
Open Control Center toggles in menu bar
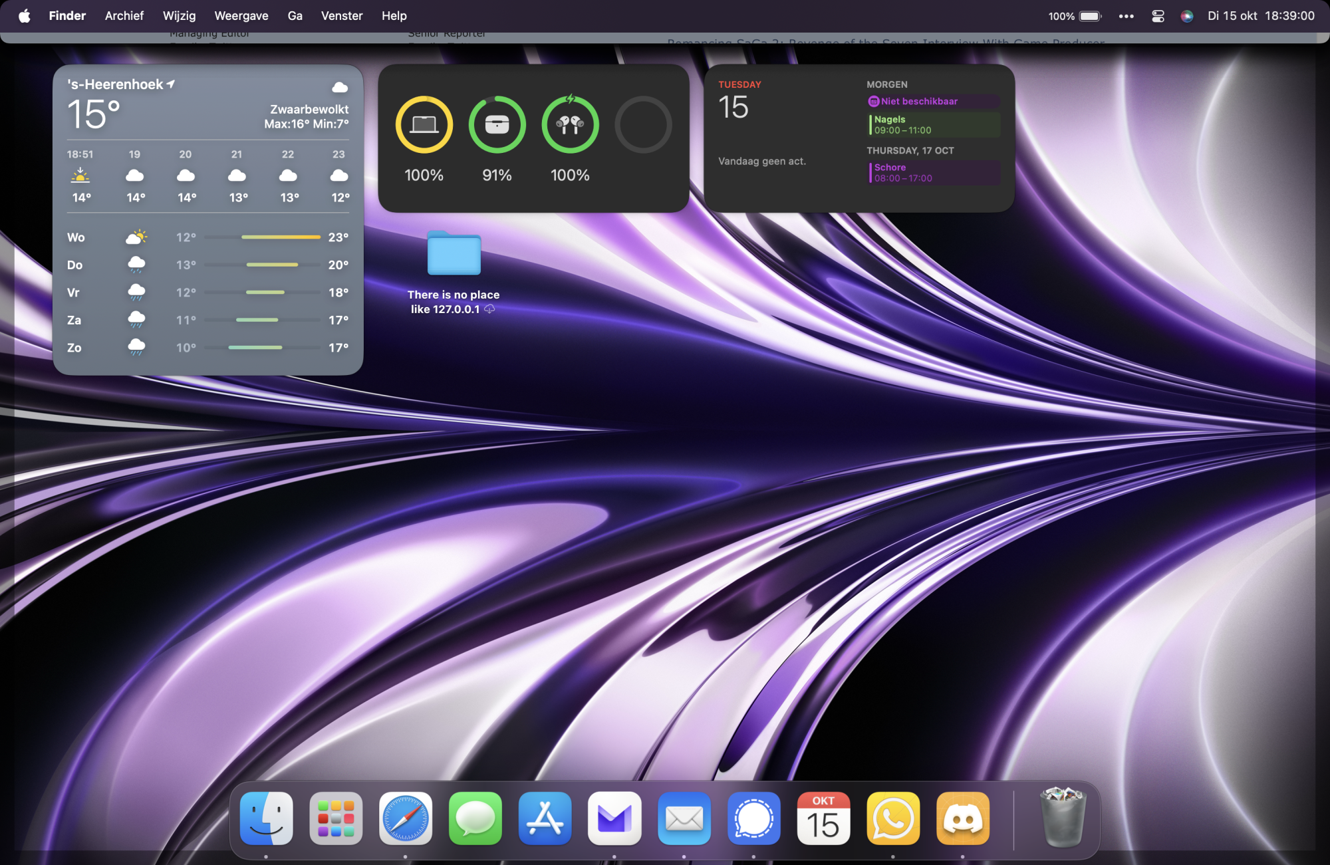tap(1158, 16)
